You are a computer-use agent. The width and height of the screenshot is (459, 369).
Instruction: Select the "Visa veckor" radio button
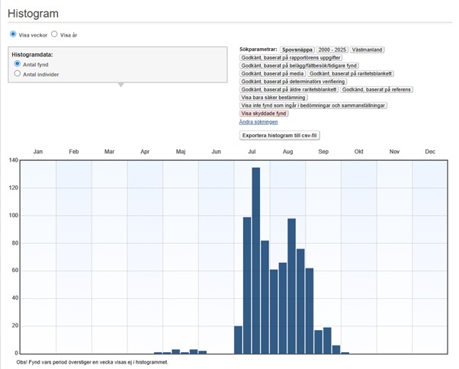click(x=13, y=35)
